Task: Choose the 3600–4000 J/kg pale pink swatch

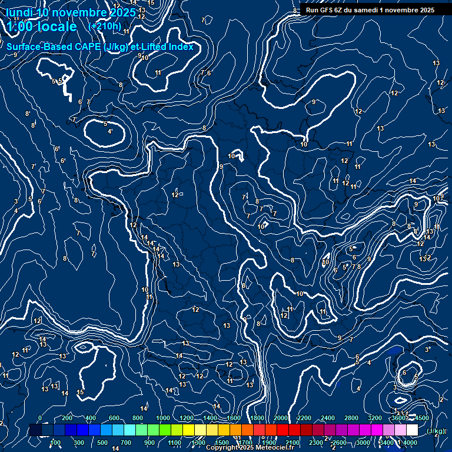Action: pyautogui.click(x=400, y=430)
